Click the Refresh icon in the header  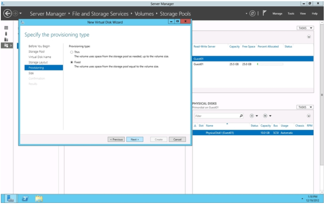pyautogui.click(x=252, y=14)
